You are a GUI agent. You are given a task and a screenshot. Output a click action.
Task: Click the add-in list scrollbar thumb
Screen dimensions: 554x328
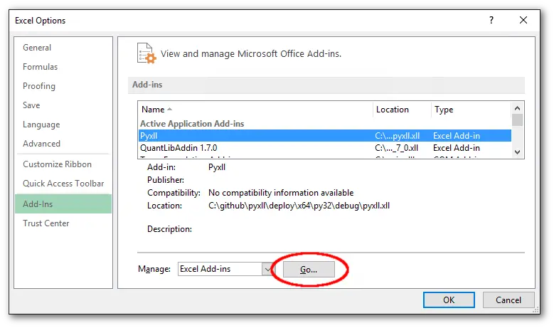517,120
